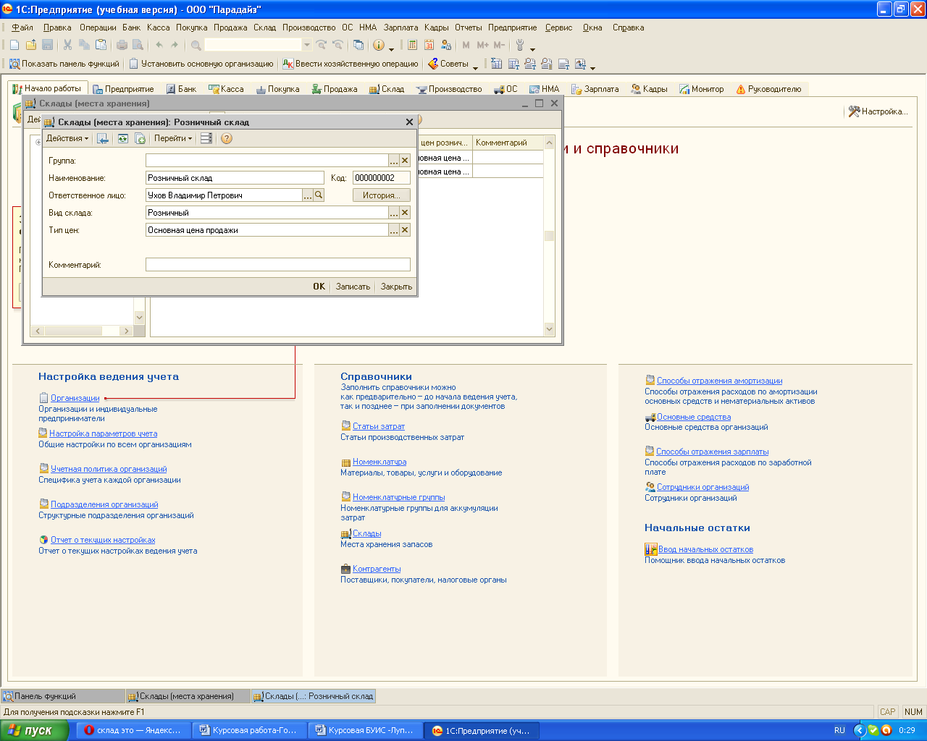This screenshot has width=927, height=741.
Task: Click Ввести хозяйственную операцию toolbar button
Action: click(x=351, y=64)
